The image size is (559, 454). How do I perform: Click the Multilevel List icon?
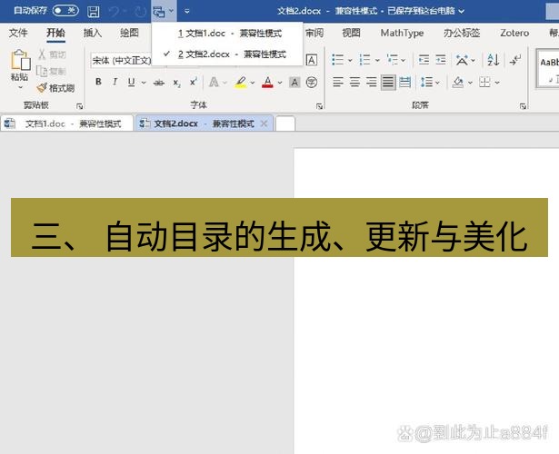coord(392,60)
